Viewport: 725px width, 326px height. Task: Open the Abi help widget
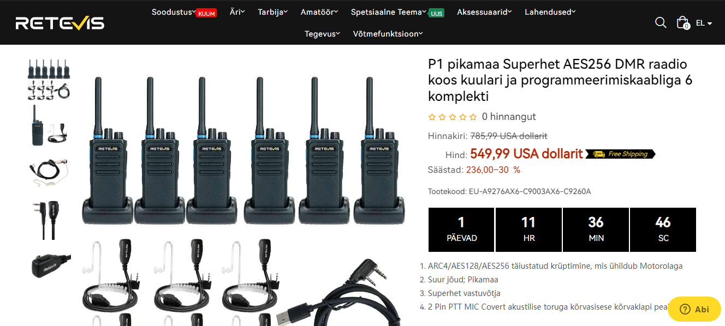coord(694,309)
